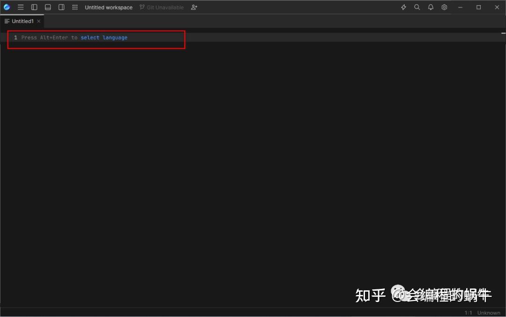Open the notifications bell
The height and width of the screenshot is (317, 506).
(430, 7)
